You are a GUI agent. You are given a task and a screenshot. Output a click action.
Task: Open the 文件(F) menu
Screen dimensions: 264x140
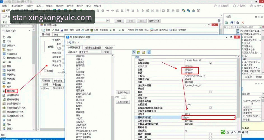tap(5, 6)
